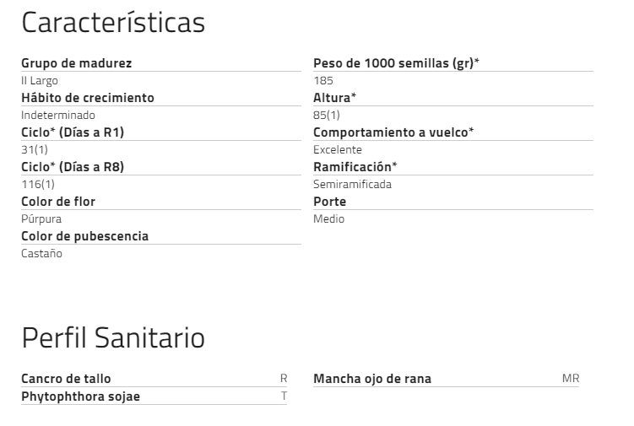Select Hábito de crecimiento label

[87, 98]
